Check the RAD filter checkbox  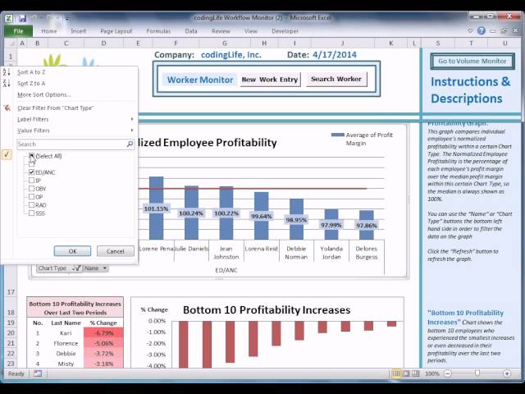tap(31, 204)
